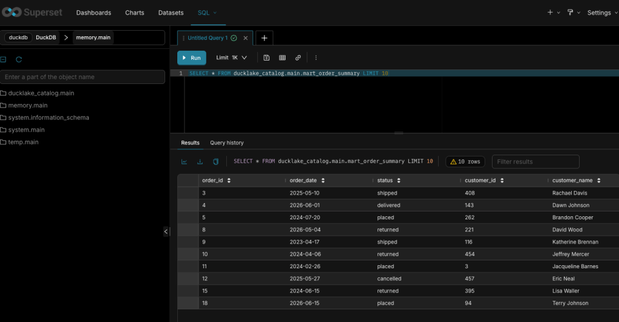Select order_id 15 cell
The image size is (619, 322).
[205, 291]
